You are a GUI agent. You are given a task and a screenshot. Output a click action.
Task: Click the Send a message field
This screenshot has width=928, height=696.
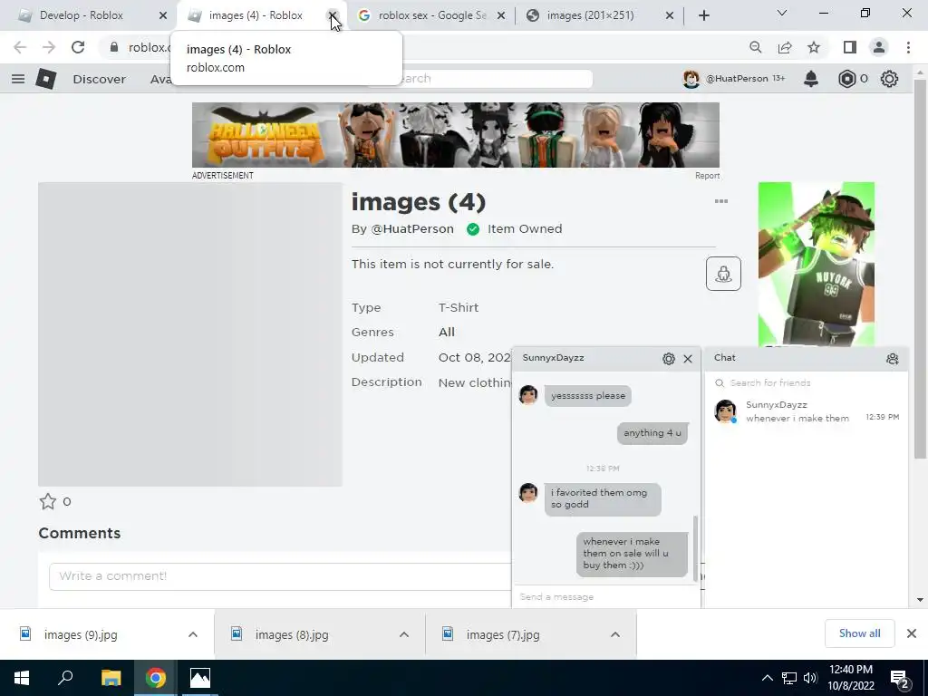click(606, 596)
